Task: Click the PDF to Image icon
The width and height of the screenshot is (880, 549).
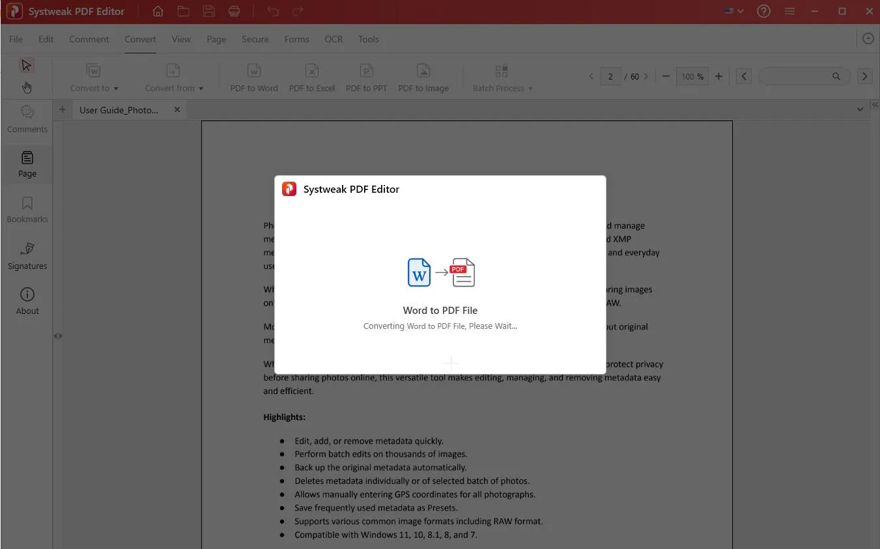Action: [x=423, y=70]
